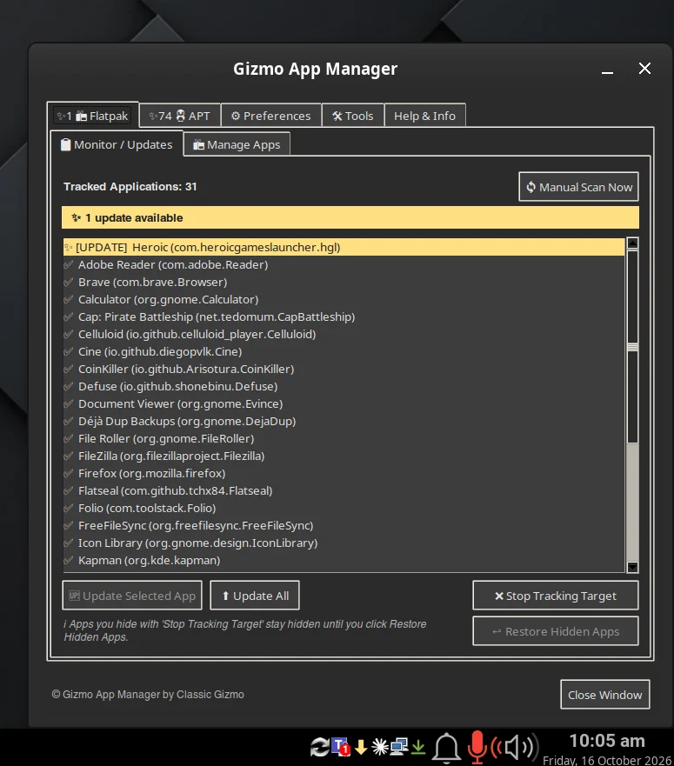Screen dimensions: 674x766
Task: Switch to the Flatpak tab
Action: 93,116
